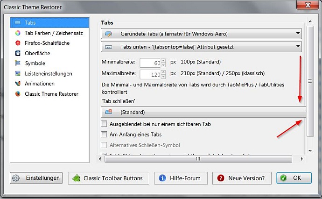
Task: Close the Classic Theme Restorer window
Action: pos(308,5)
